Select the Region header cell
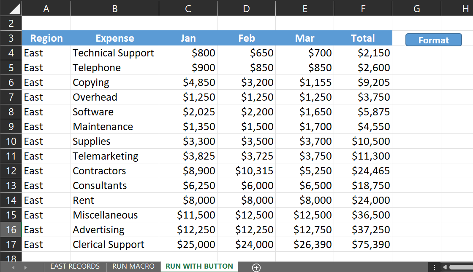473x272 pixels. pos(46,38)
